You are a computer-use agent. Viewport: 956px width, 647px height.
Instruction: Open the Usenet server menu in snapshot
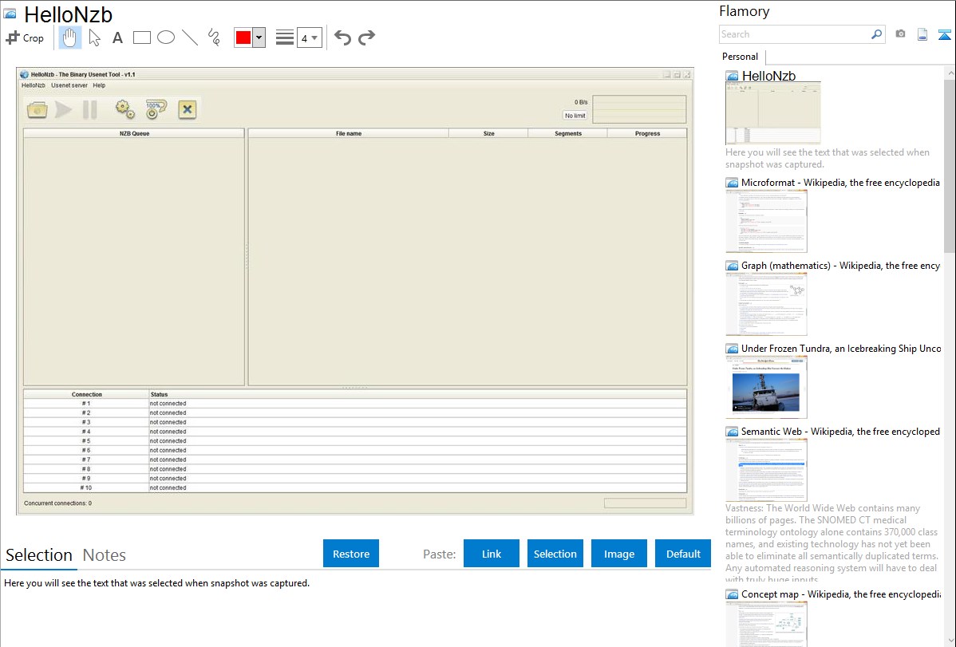coord(69,85)
